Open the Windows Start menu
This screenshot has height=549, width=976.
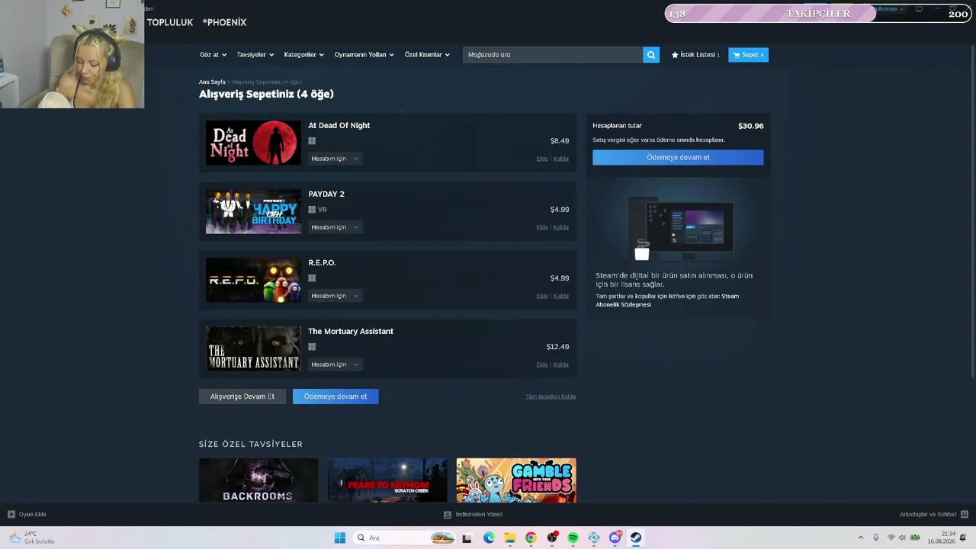(x=340, y=538)
